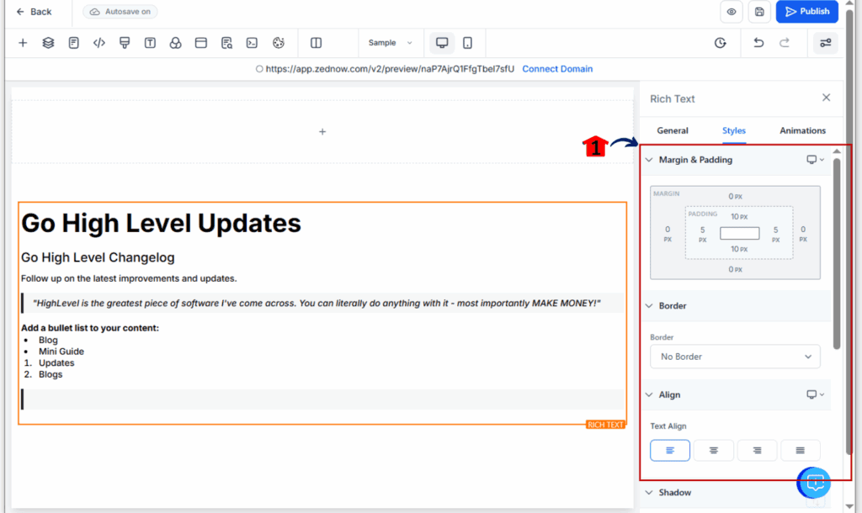Switch to the General tab
The height and width of the screenshot is (513, 862).
(x=673, y=130)
